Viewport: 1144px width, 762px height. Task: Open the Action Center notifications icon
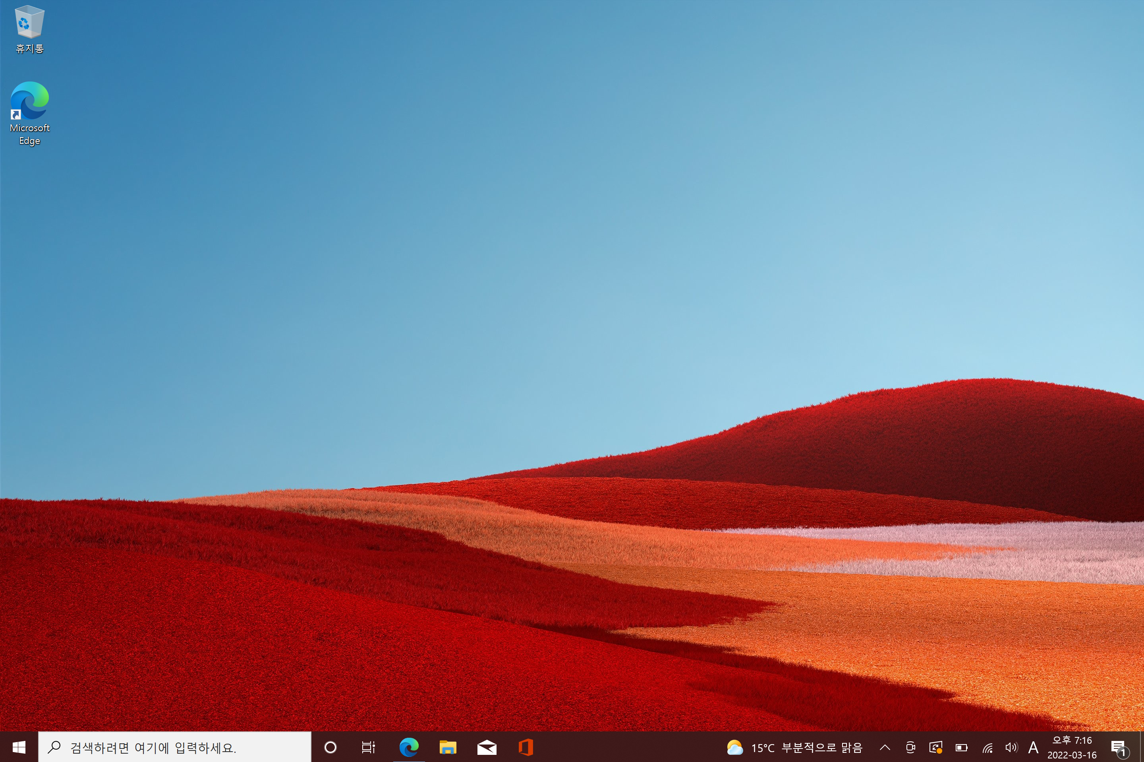1118,747
